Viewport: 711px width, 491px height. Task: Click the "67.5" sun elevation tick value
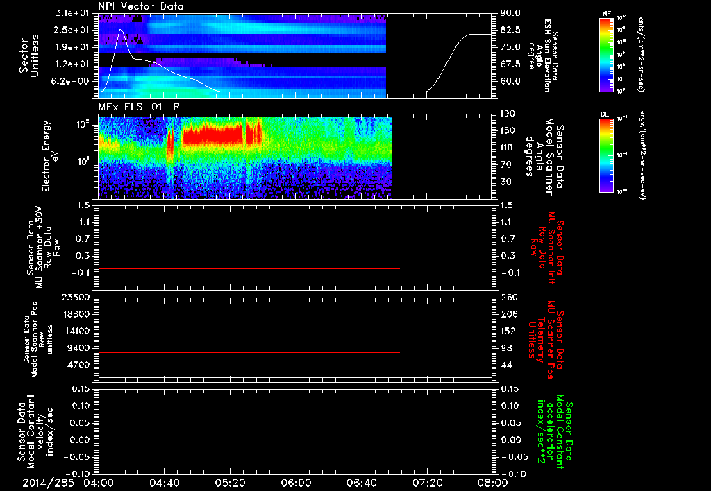[x=510, y=64]
